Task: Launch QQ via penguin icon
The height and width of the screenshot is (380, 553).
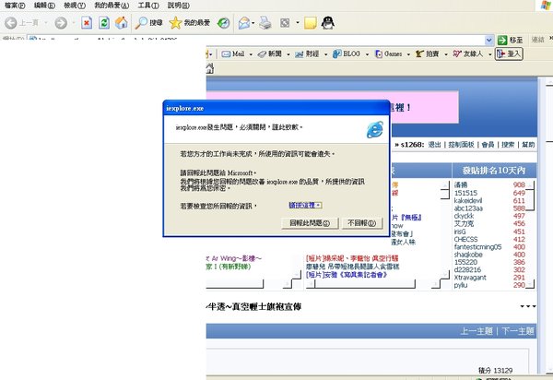Action: [327, 23]
